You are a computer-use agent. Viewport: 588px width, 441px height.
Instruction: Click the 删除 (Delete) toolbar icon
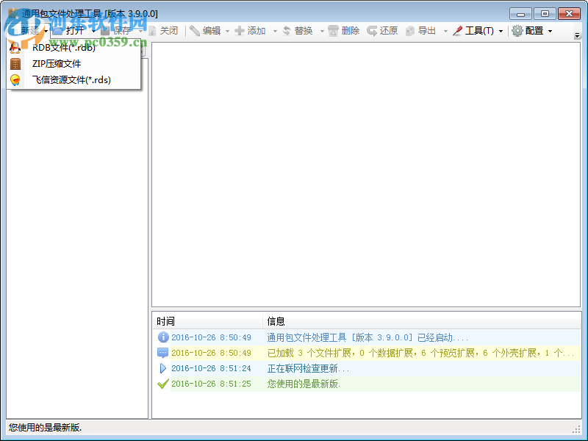click(x=332, y=31)
